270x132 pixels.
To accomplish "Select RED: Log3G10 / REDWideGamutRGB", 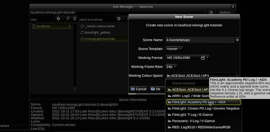I will (x=203, y=128).
